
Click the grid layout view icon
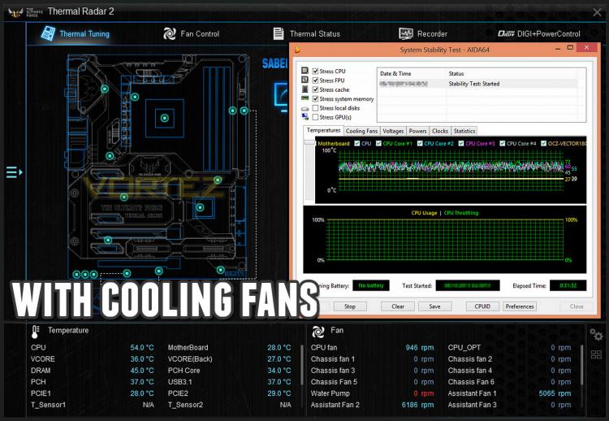click(x=596, y=354)
